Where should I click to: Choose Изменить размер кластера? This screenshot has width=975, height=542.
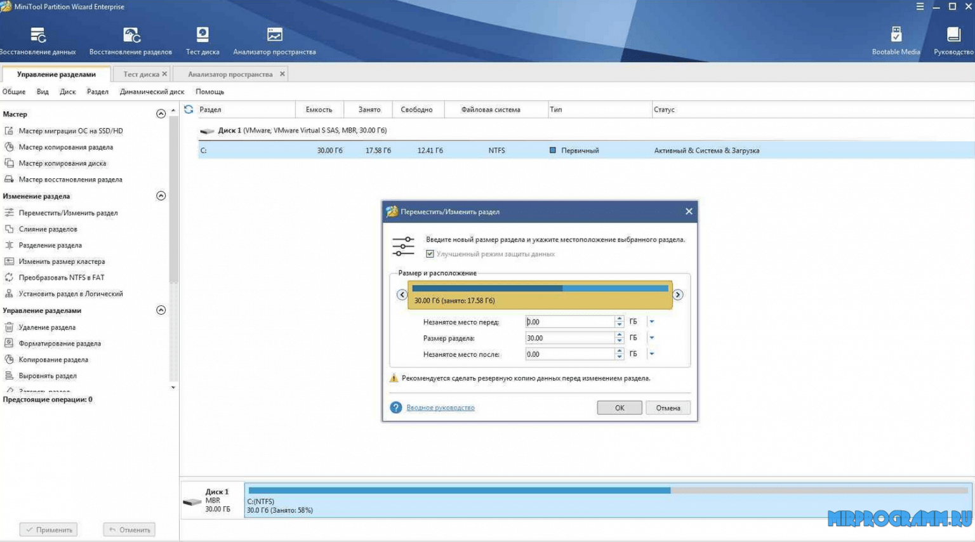pyautogui.click(x=62, y=261)
